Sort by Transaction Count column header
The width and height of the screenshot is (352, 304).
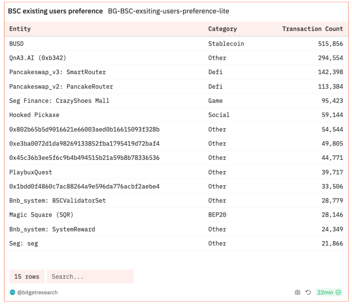312,29
